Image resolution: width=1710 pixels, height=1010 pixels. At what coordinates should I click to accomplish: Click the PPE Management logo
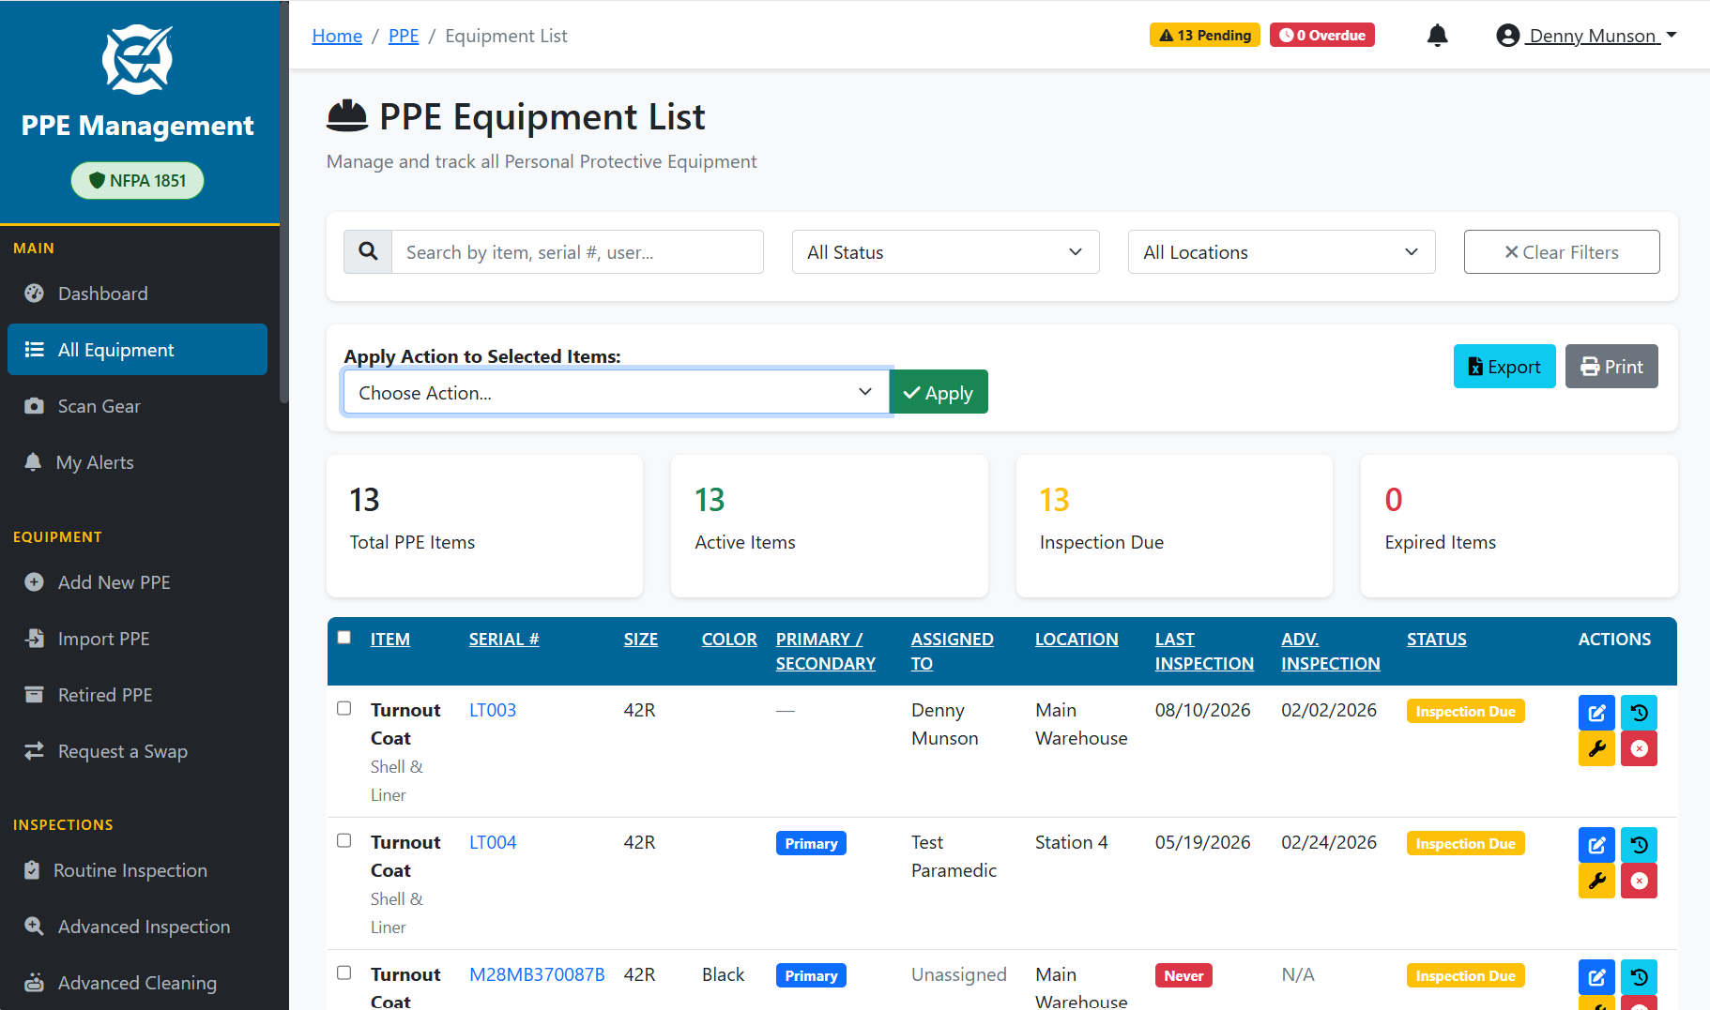tap(137, 59)
